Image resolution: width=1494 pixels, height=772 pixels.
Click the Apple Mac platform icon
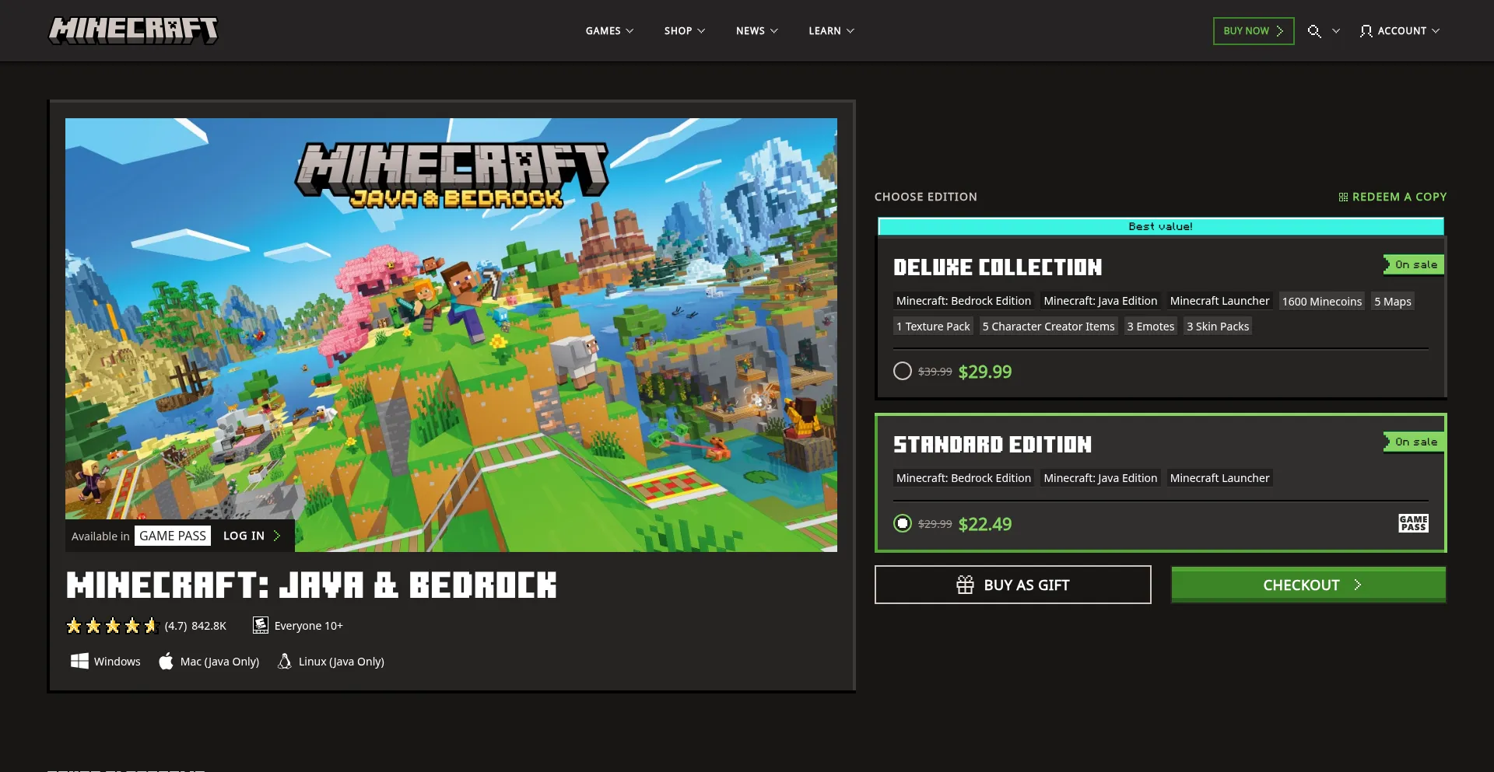[x=166, y=662]
